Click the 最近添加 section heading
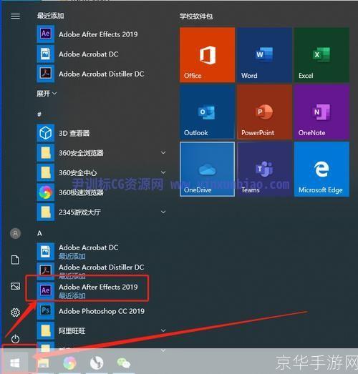The height and width of the screenshot is (374, 358). coord(50,16)
